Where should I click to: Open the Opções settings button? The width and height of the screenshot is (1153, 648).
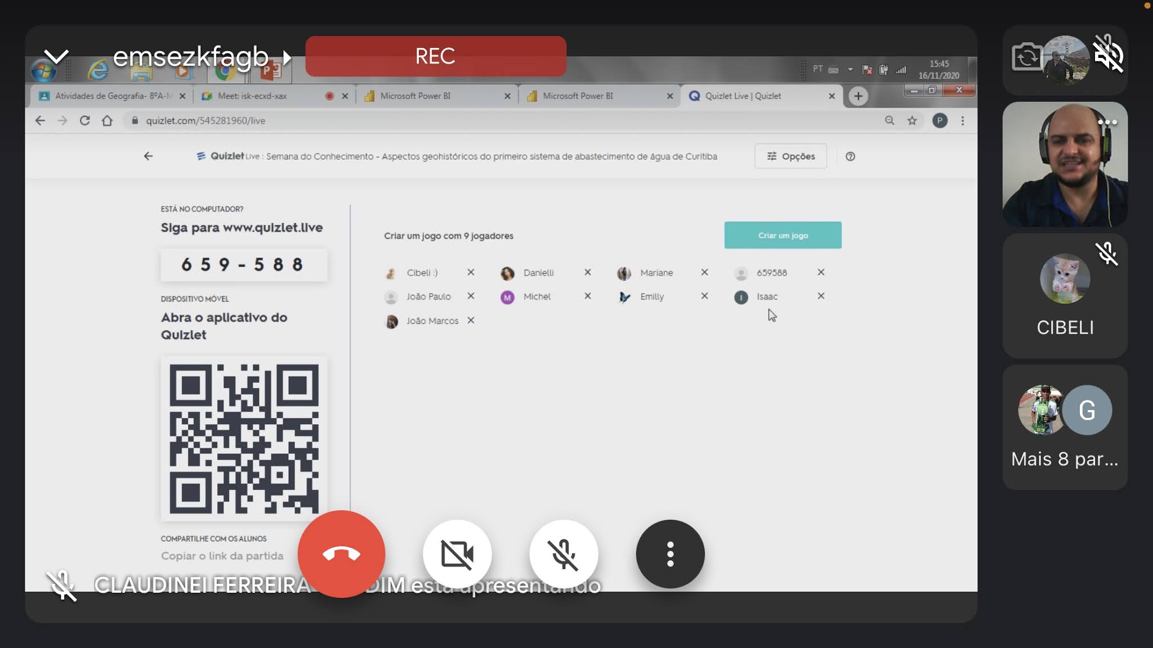(790, 156)
